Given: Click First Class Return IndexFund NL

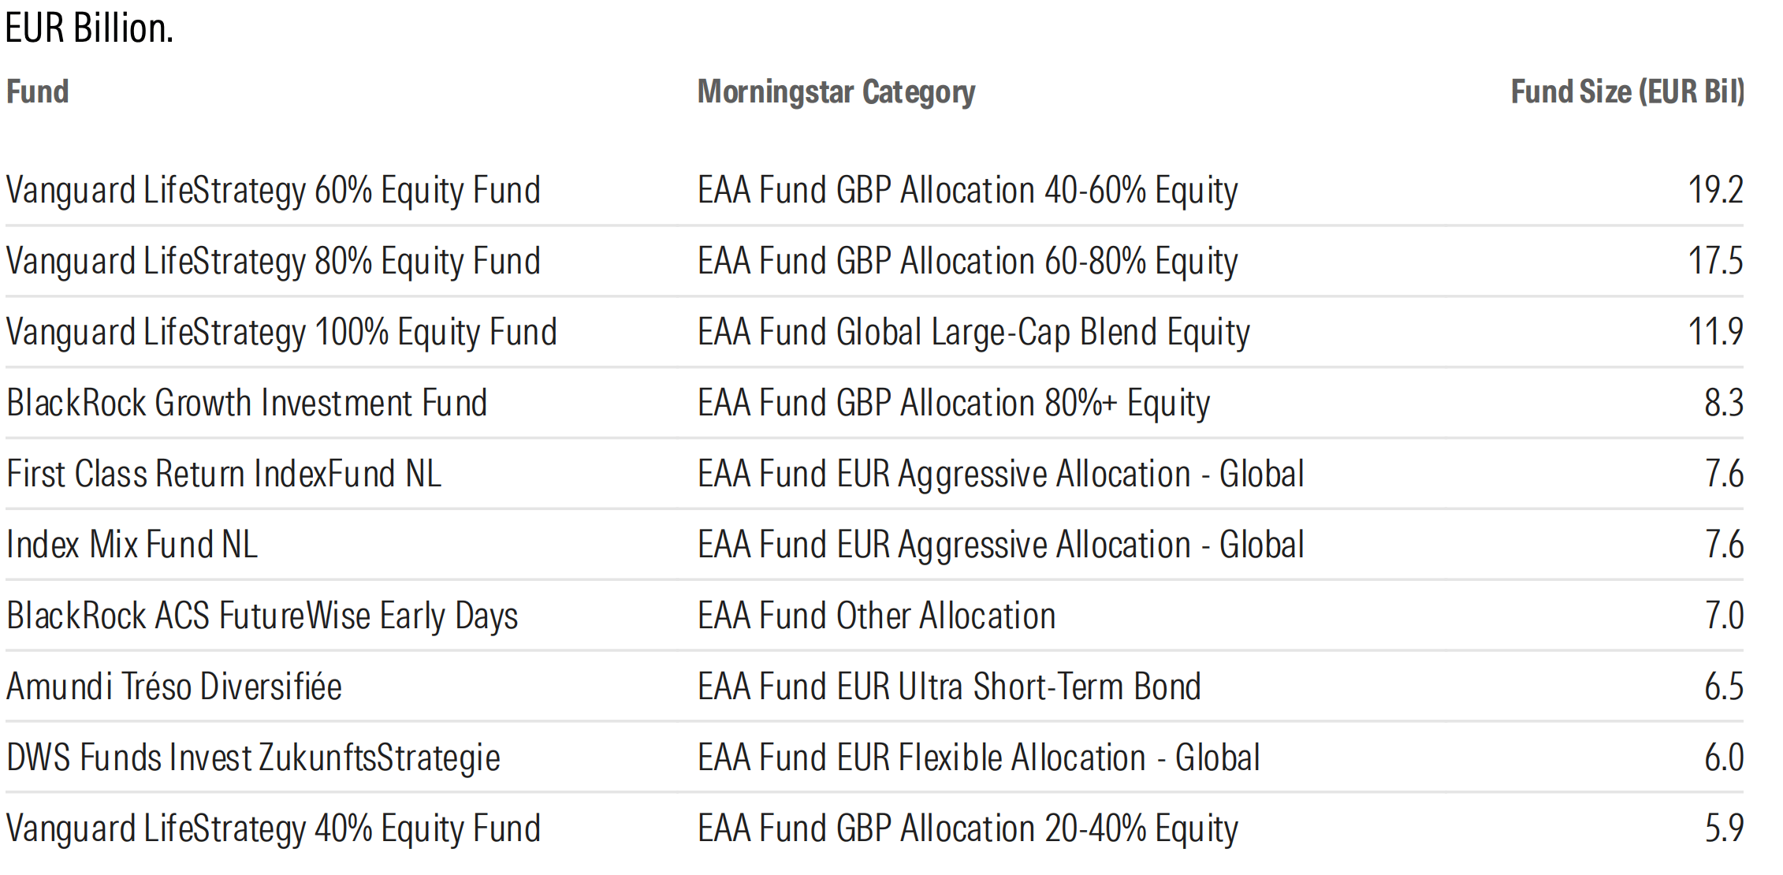Looking at the screenshot, I should (224, 474).
